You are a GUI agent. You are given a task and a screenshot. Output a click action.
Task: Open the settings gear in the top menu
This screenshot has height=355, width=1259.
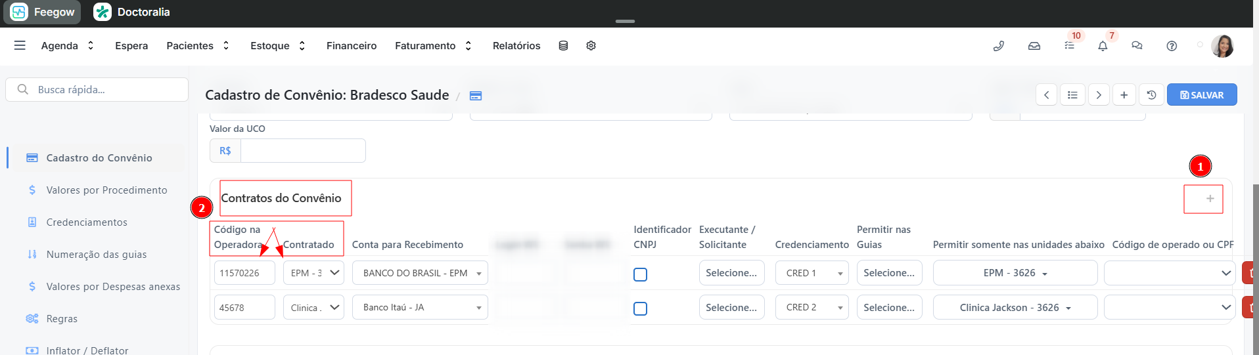pos(591,46)
